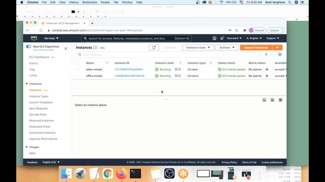Collapse details panel to bottom layout icon
This screenshot has height=182, width=325.
[x=264, y=100]
